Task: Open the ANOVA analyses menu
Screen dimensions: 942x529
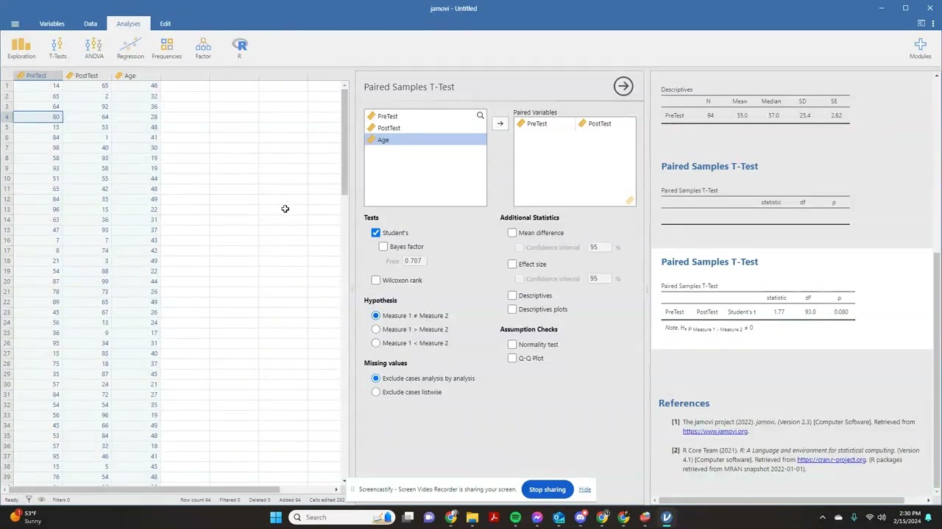Action: tap(93, 48)
